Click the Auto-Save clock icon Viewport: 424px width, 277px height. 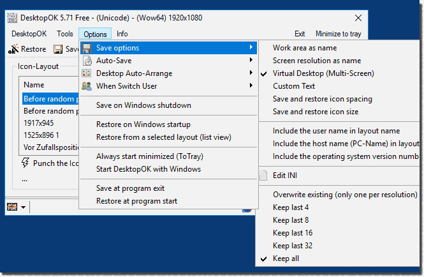point(87,61)
